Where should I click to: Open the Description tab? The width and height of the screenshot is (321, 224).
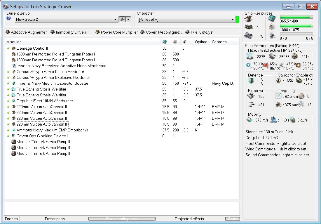(x=55, y=219)
